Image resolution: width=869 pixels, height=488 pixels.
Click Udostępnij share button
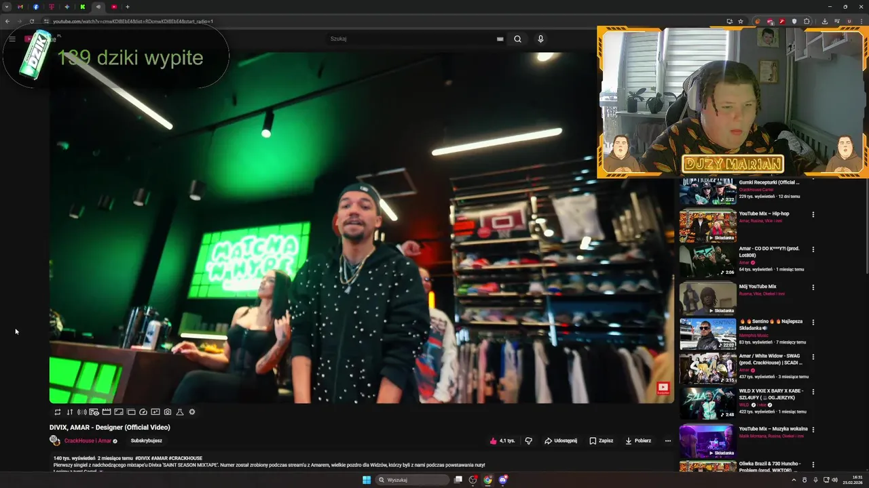(x=561, y=441)
